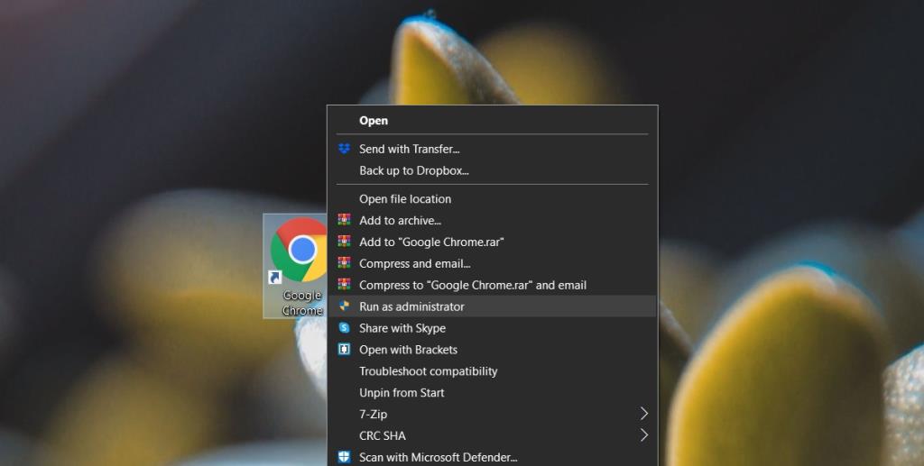Open the CRC SHA submenu entry
The width and height of the screenshot is (924, 466).
pos(493,435)
